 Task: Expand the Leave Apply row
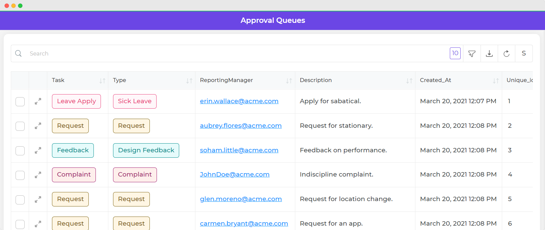(x=38, y=101)
